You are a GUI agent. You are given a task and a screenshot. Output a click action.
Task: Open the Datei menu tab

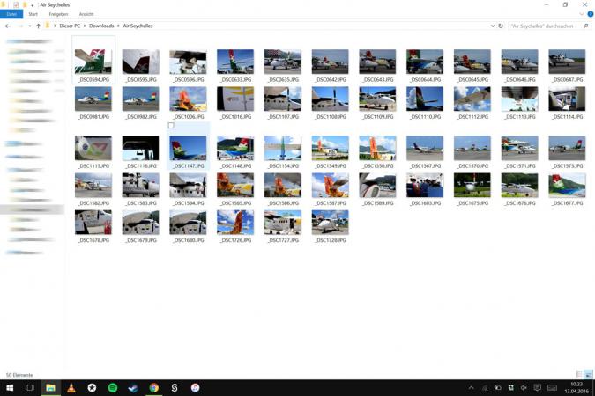(11, 14)
